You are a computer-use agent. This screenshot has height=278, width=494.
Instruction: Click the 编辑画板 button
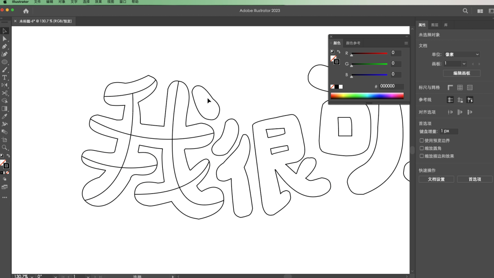coord(462,73)
